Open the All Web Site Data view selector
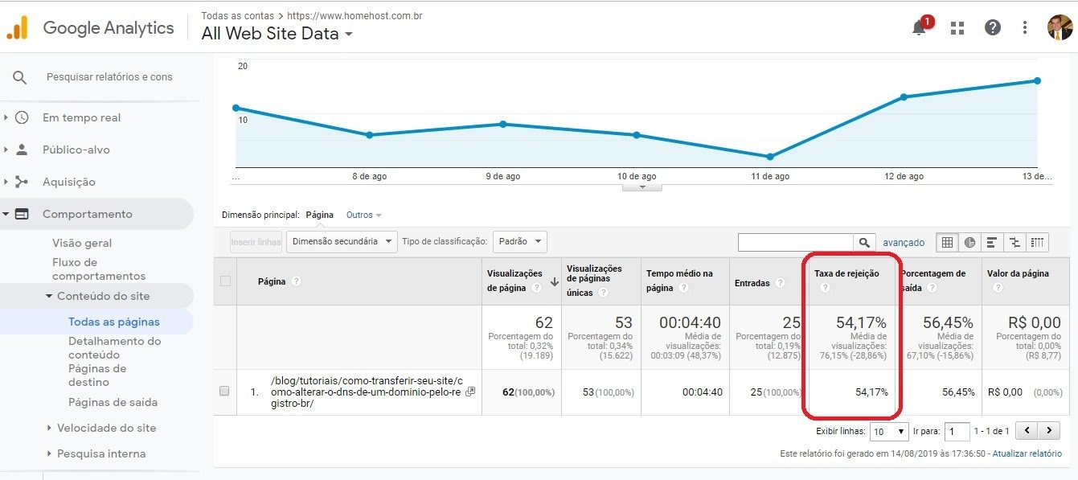Screen dimensions: 1078x480 [277, 34]
